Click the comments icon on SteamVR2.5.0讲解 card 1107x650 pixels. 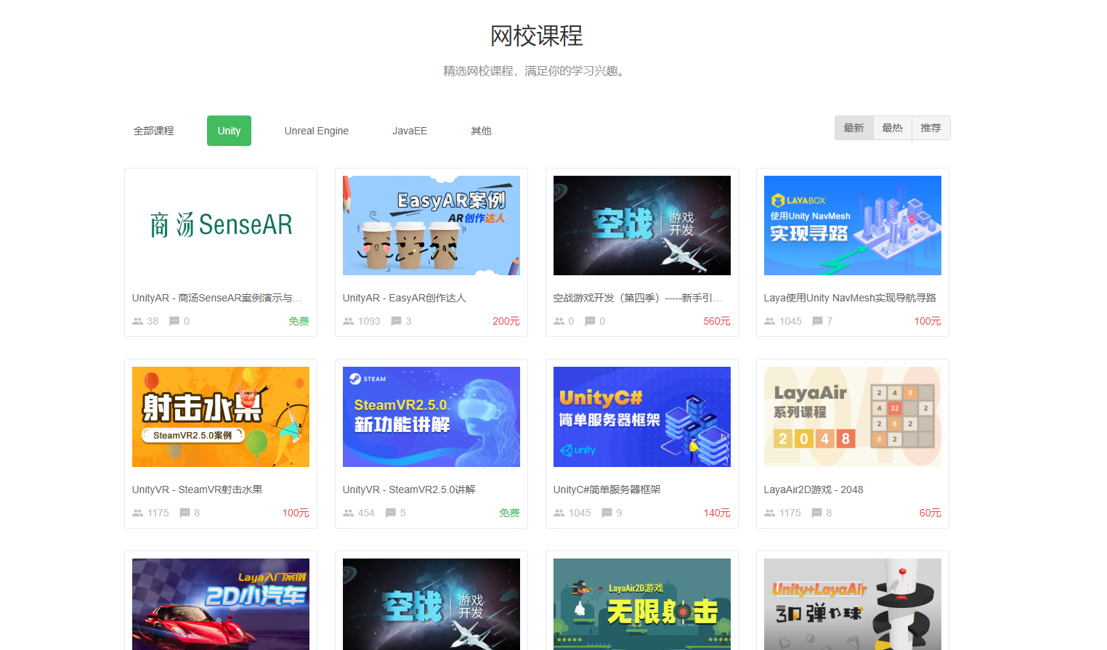(x=391, y=513)
